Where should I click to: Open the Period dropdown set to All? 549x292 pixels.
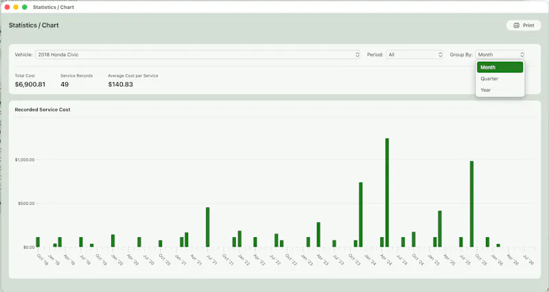pyautogui.click(x=414, y=55)
